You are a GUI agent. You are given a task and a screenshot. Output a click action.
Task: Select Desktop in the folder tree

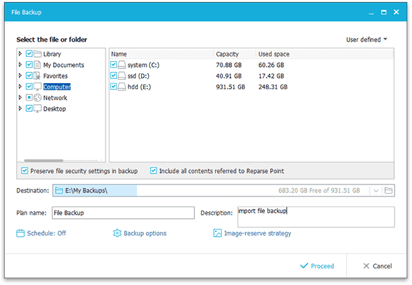[x=54, y=109]
